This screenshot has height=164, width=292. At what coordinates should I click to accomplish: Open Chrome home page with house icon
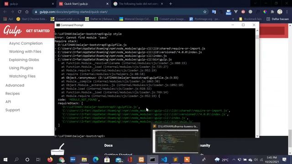[27, 12]
